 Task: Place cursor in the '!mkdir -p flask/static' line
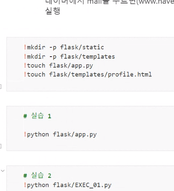pyautogui.click(x=64, y=47)
